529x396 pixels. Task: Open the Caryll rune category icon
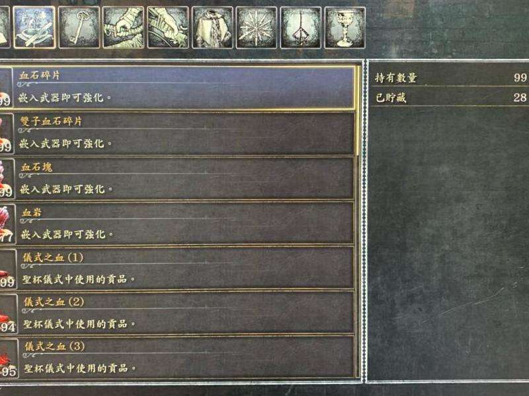tap(301, 28)
